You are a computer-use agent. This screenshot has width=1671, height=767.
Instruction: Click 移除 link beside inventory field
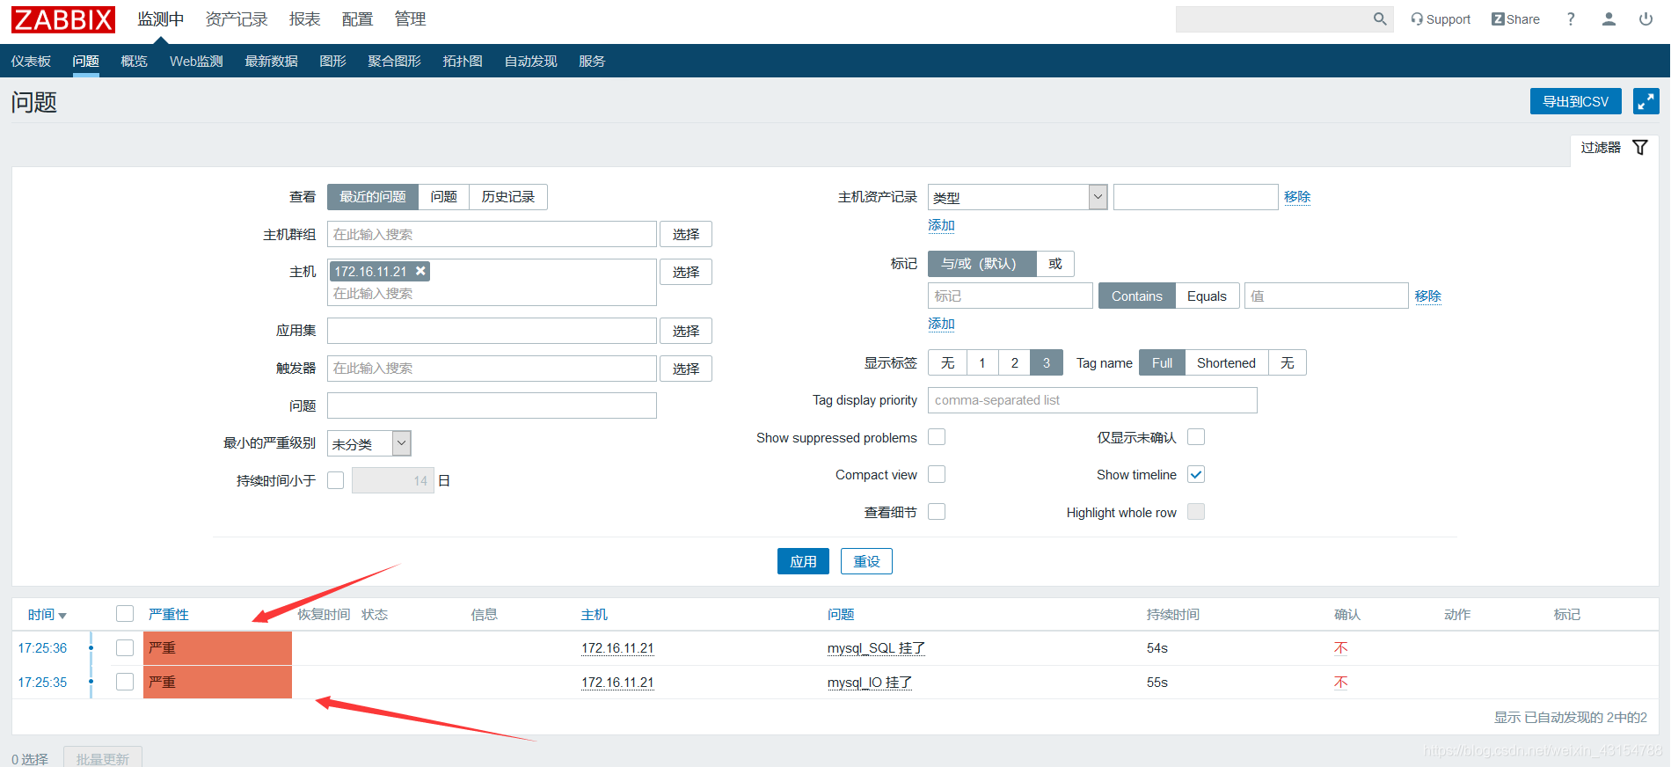click(x=1297, y=197)
